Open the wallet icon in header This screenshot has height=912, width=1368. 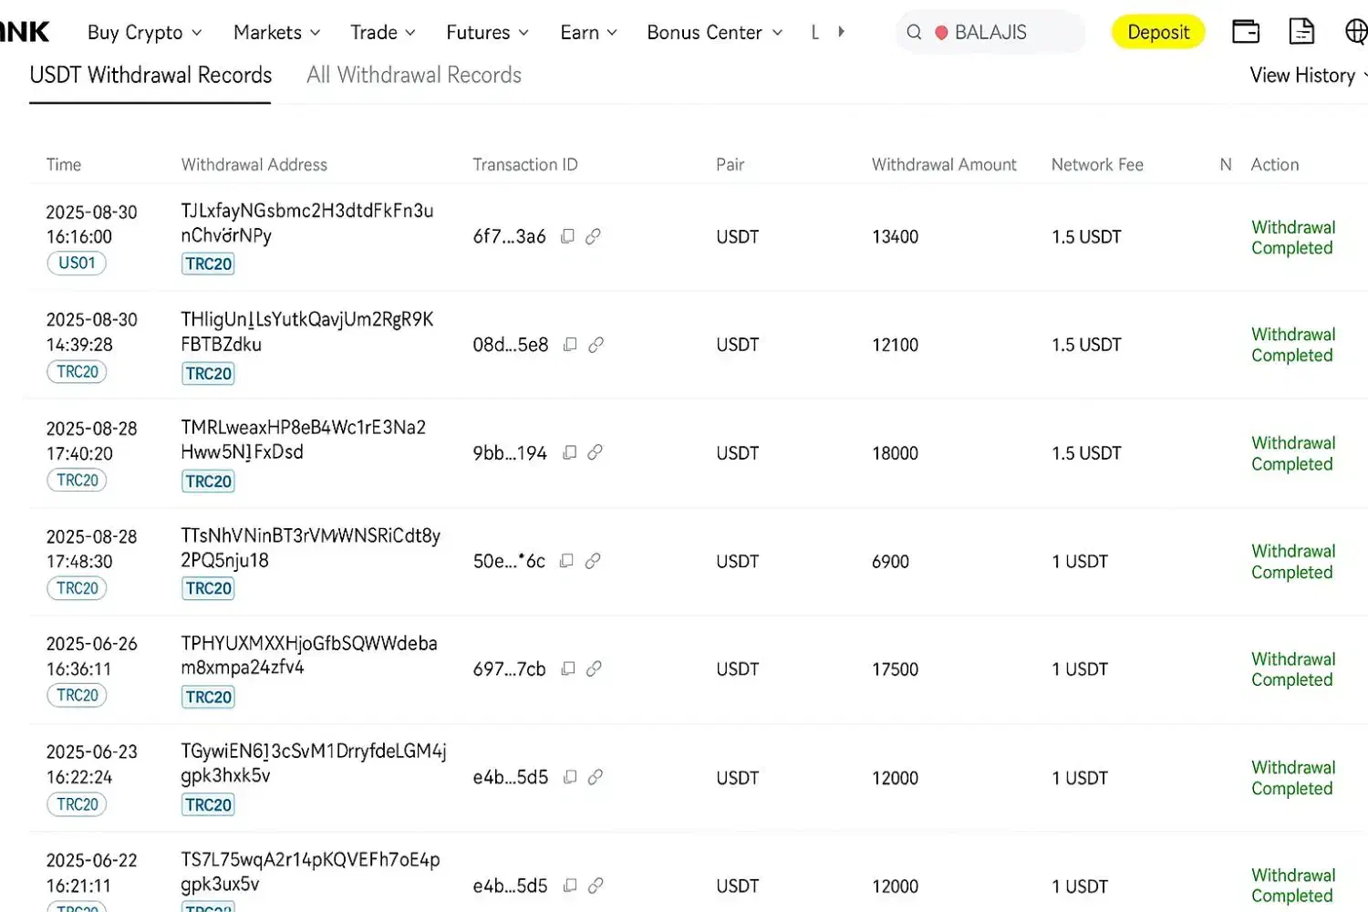pyautogui.click(x=1245, y=32)
